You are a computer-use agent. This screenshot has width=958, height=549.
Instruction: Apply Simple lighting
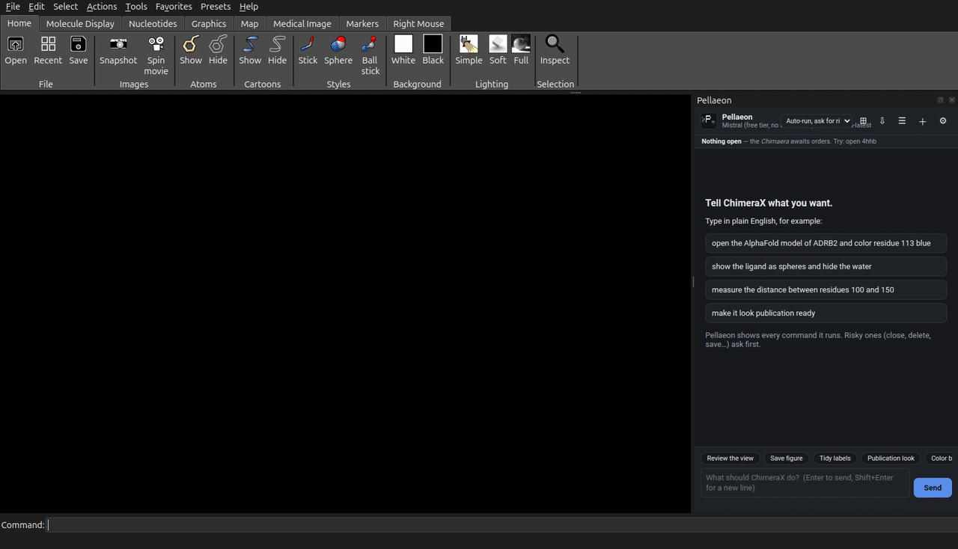[469, 44]
